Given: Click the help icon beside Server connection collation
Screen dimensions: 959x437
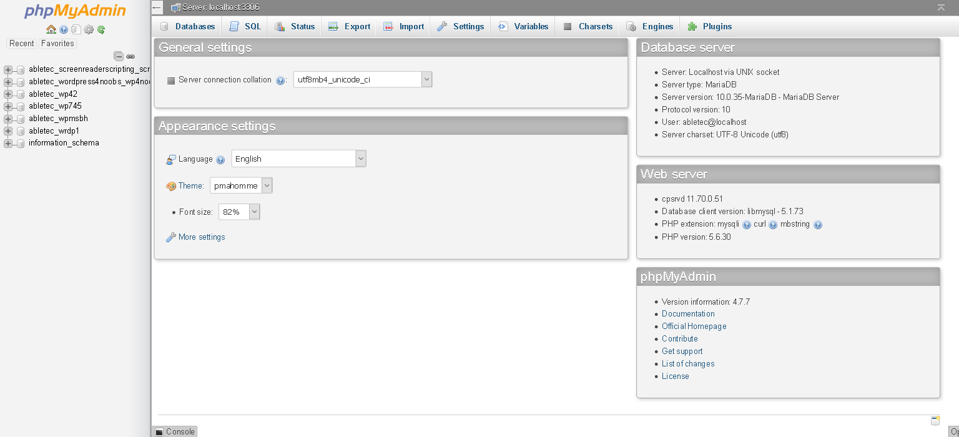Looking at the screenshot, I should [x=280, y=81].
